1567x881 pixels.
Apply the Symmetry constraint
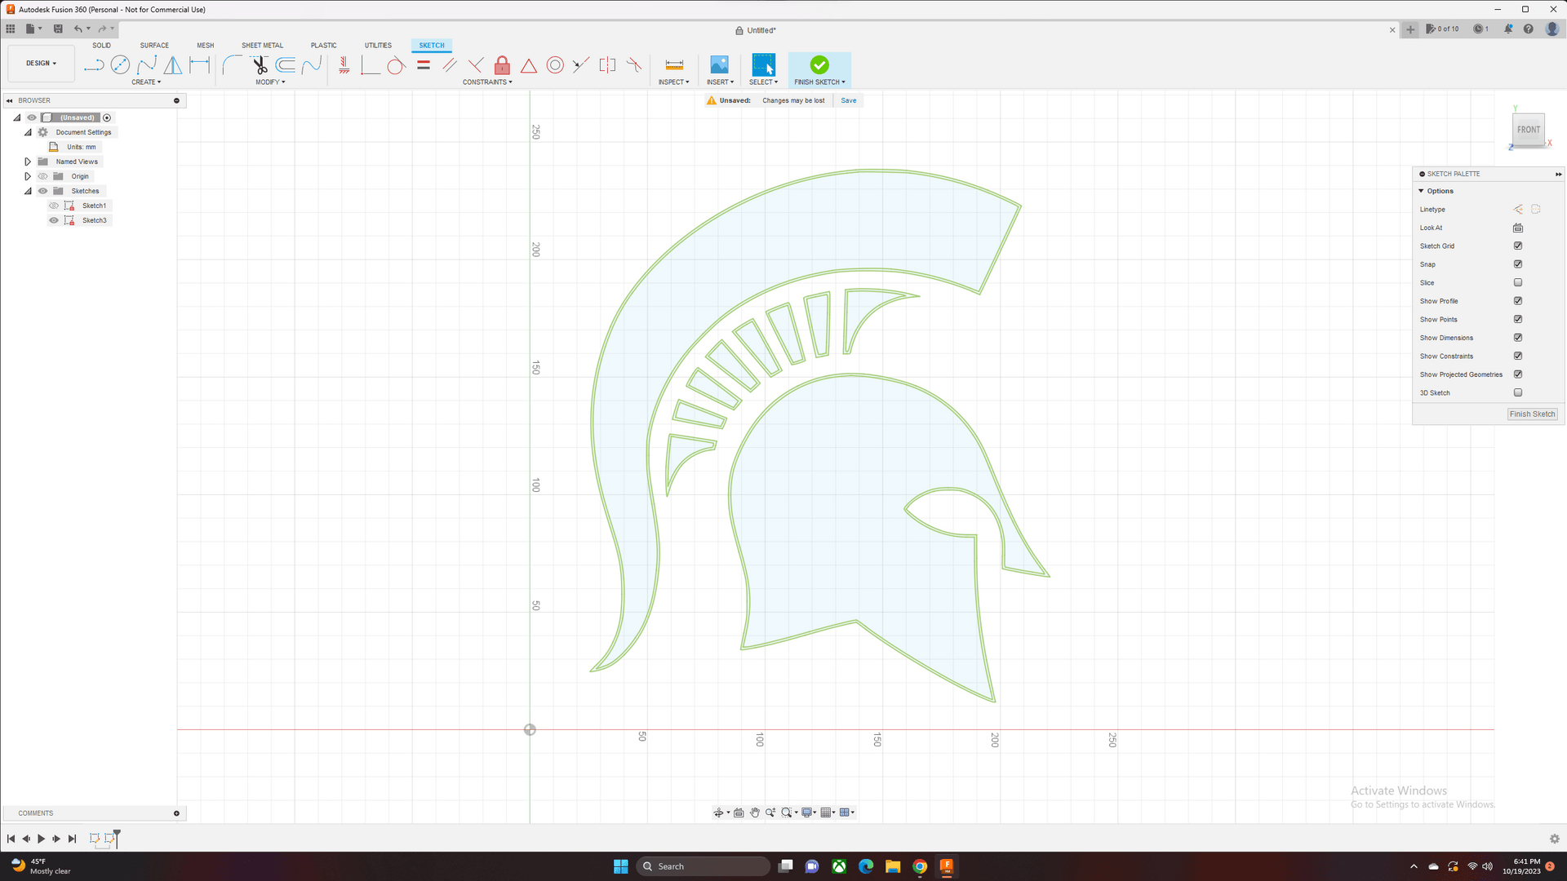point(607,64)
